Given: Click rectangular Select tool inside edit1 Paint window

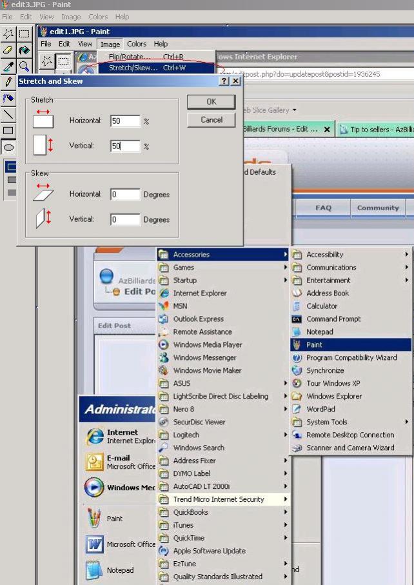Looking at the screenshot, I should coord(63,61).
